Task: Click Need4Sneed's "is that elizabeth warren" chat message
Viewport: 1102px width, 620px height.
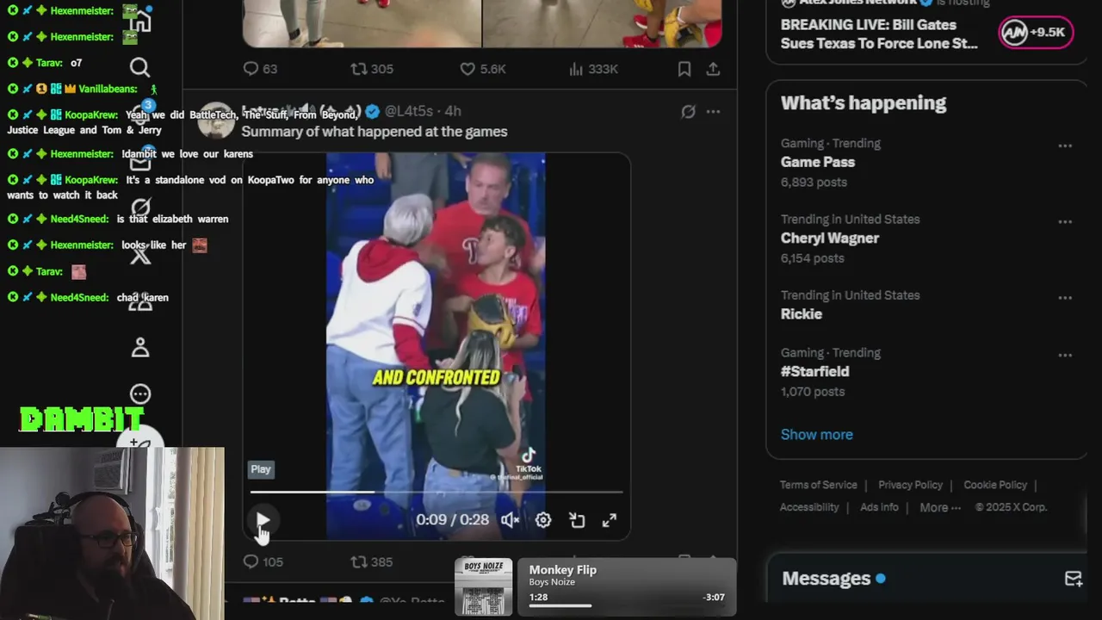Action: click(172, 219)
